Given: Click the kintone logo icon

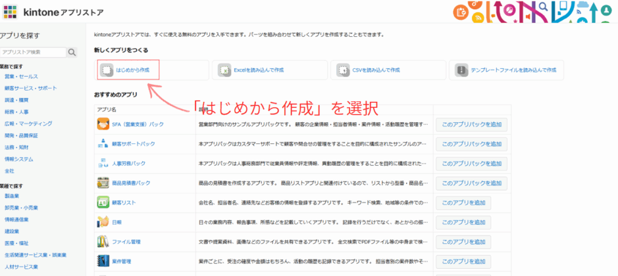Looking at the screenshot, I should pyautogui.click(x=10, y=11).
